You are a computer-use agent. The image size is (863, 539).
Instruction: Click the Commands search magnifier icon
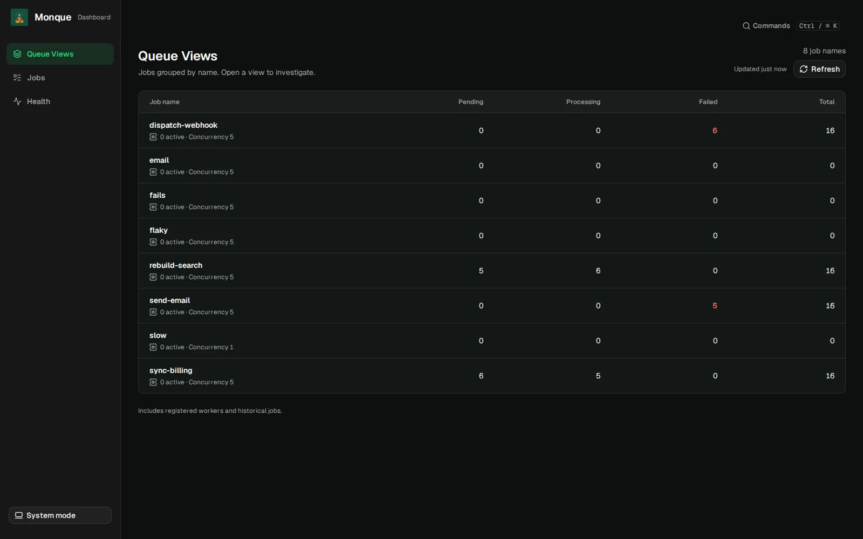click(746, 26)
